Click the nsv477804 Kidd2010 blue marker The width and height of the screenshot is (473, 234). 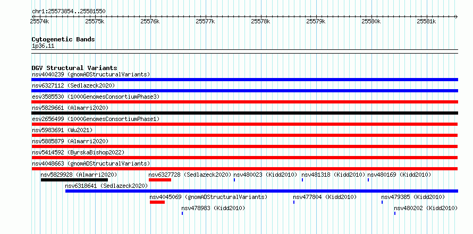[294, 202]
